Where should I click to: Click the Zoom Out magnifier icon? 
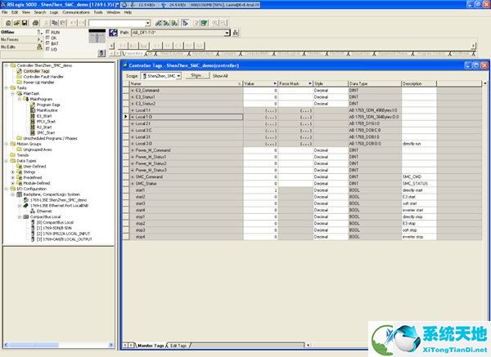click(x=223, y=23)
